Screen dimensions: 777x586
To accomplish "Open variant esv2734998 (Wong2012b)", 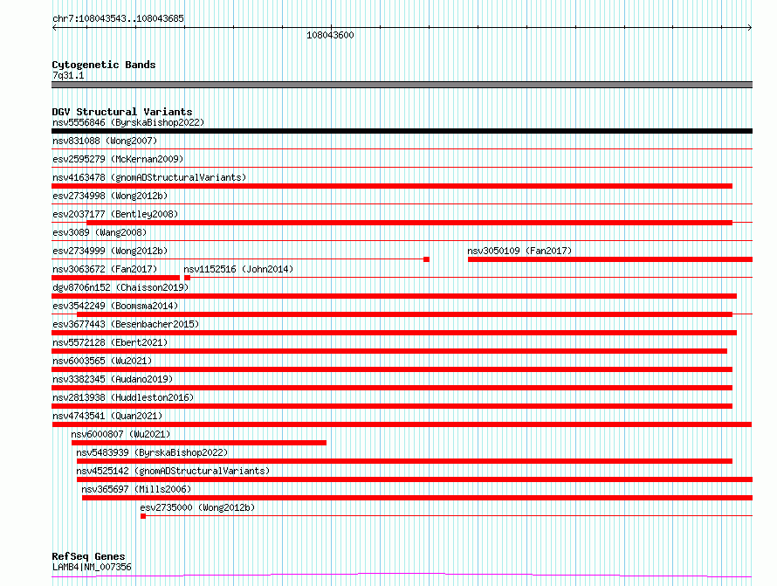I will [x=110, y=196].
